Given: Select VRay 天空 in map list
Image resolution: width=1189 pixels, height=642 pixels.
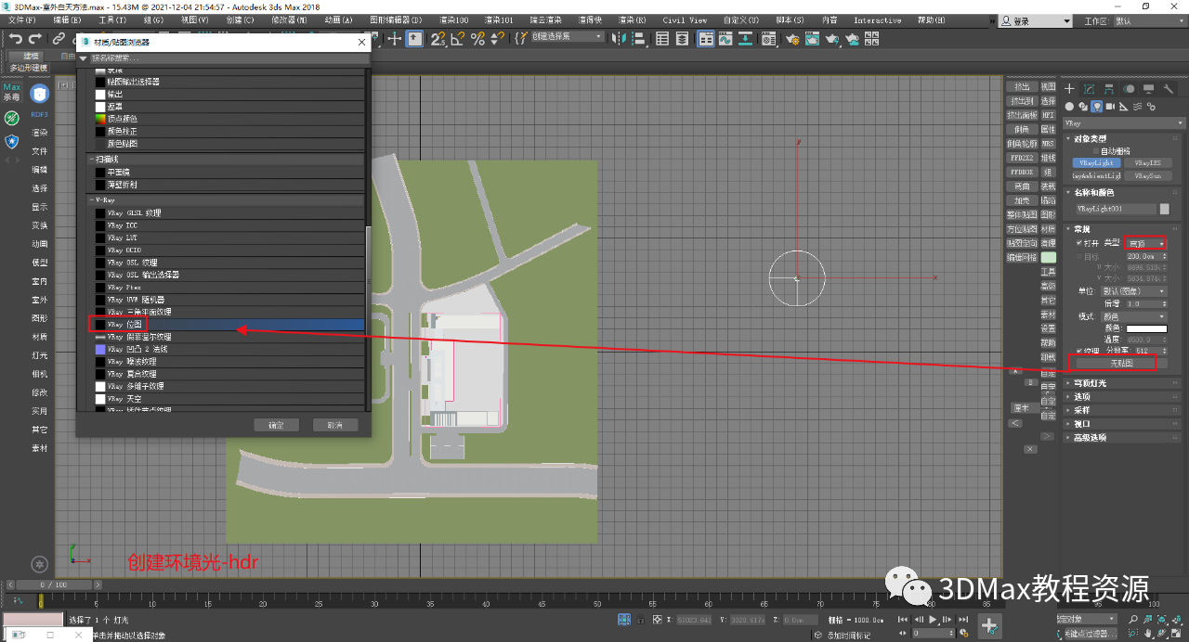Looking at the screenshot, I should point(230,398).
